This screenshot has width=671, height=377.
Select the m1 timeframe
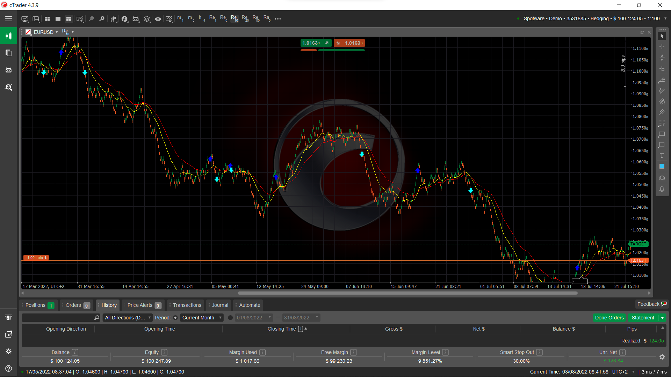tap(180, 19)
